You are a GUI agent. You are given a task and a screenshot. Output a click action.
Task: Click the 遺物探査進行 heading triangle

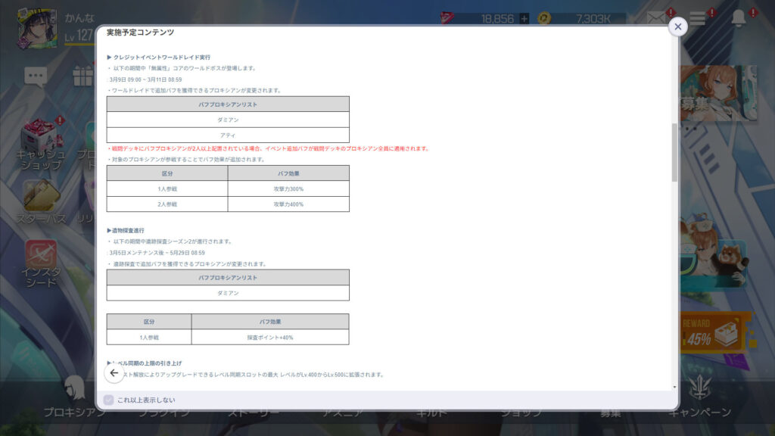tap(109, 230)
